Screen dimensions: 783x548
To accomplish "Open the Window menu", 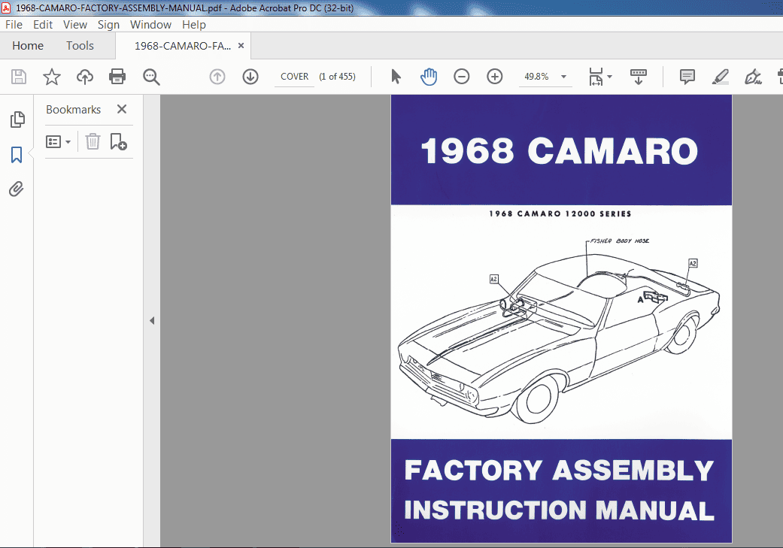I will (150, 24).
